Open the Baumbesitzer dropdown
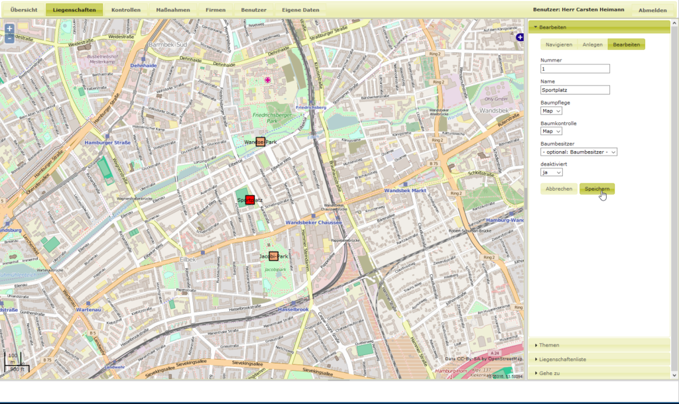Screen dimensions: 679x404 [579, 152]
